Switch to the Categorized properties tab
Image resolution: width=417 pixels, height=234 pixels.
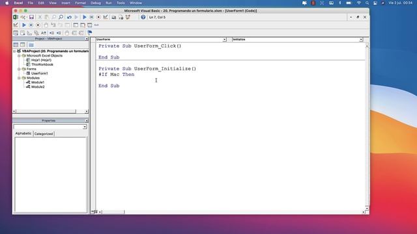44,134
